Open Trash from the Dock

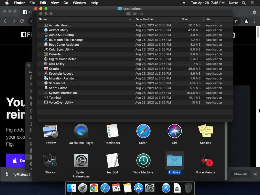pos(188,188)
